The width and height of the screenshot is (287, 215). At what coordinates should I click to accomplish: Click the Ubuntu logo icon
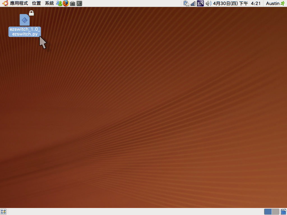pyautogui.click(x=5, y=3)
